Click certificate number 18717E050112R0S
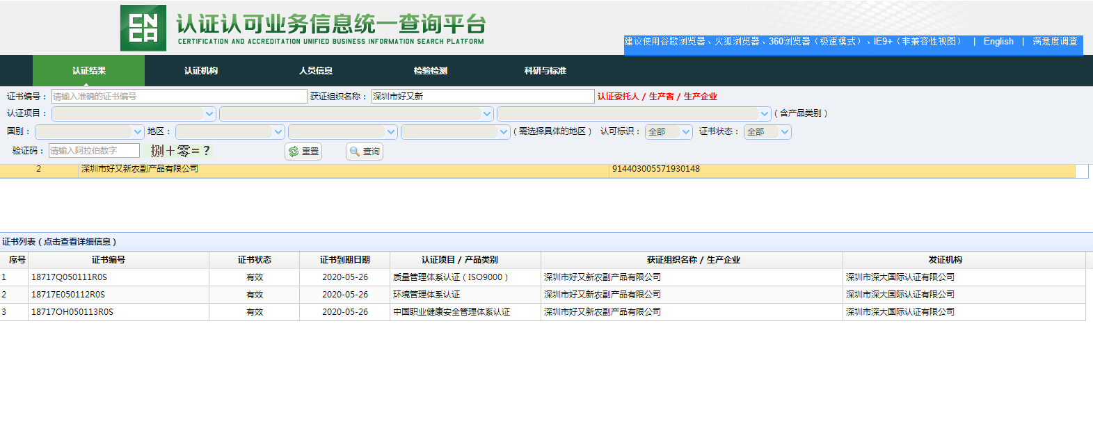1093x442 pixels. [68, 295]
